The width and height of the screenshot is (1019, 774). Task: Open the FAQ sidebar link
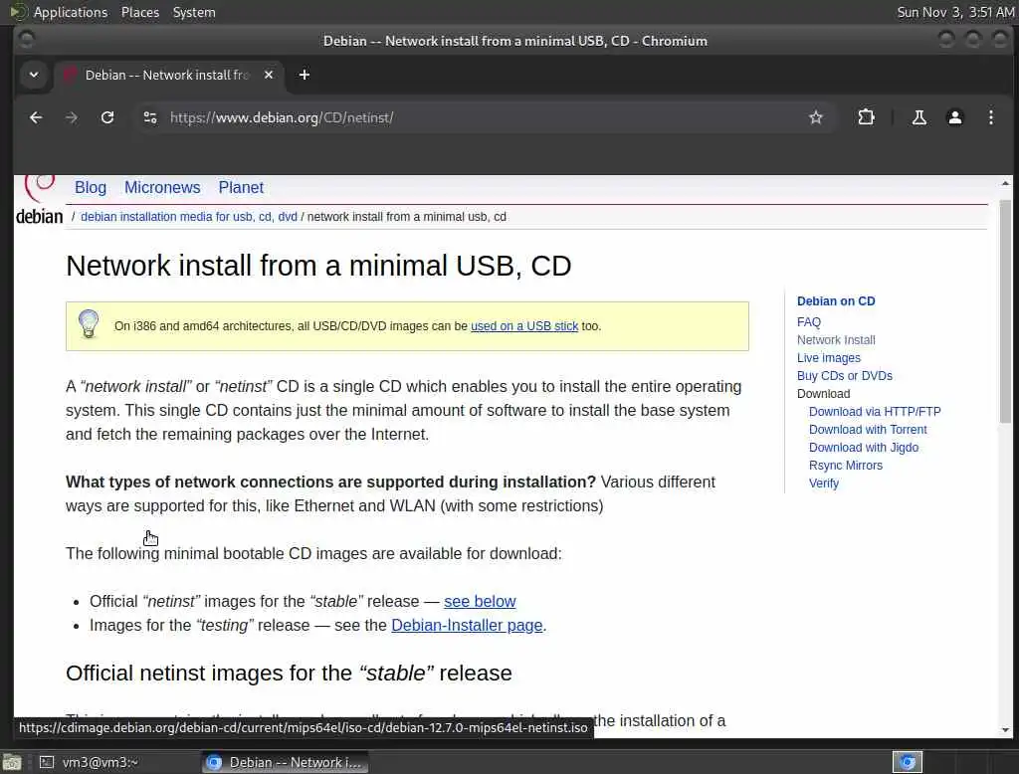click(808, 322)
